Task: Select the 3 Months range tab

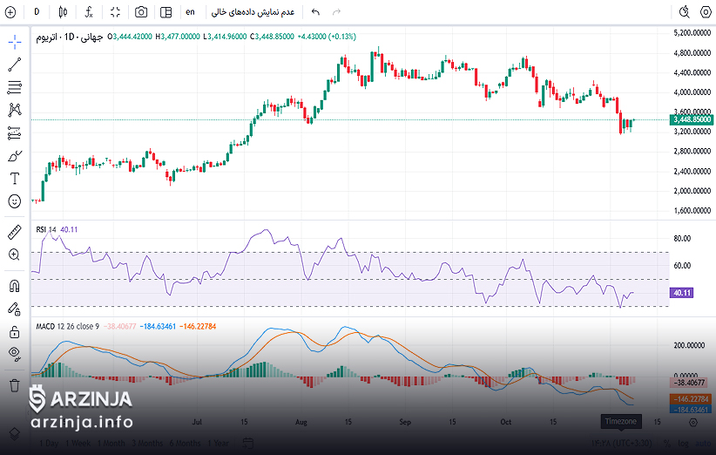Action: (146, 443)
